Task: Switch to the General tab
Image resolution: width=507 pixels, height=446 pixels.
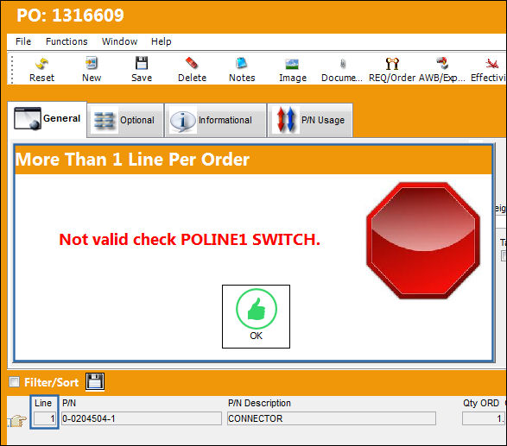Action: (48, 119)
